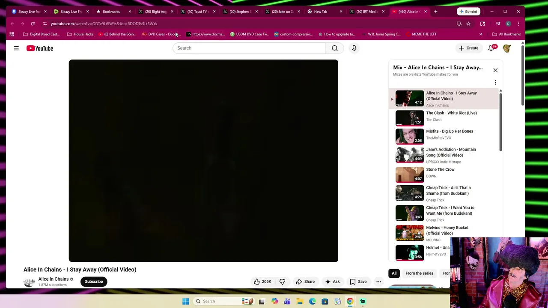Open the MEME THE LEFT bookmark
Viewport: 548px width, 308px height.
[x=421, y=34]
